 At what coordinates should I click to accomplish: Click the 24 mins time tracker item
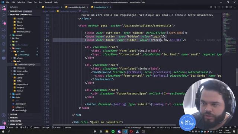coord(56,127)
